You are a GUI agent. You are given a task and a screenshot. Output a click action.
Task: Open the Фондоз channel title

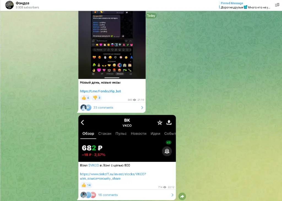23,3
